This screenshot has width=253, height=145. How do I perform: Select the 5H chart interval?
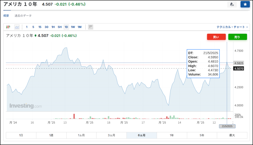click(59, 27)
